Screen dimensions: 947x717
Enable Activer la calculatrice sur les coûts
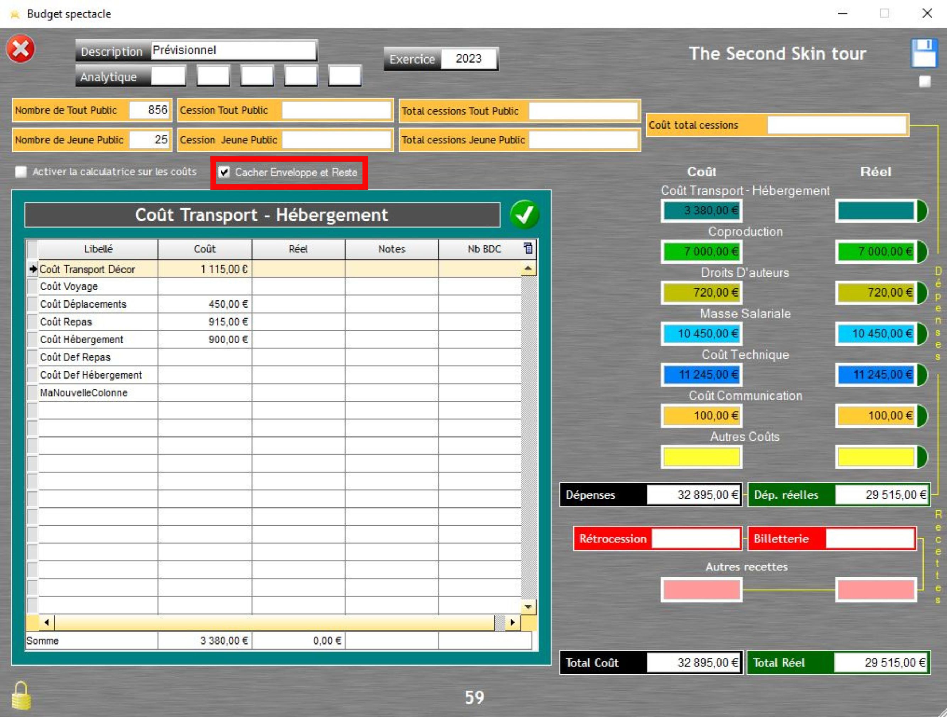21,172
